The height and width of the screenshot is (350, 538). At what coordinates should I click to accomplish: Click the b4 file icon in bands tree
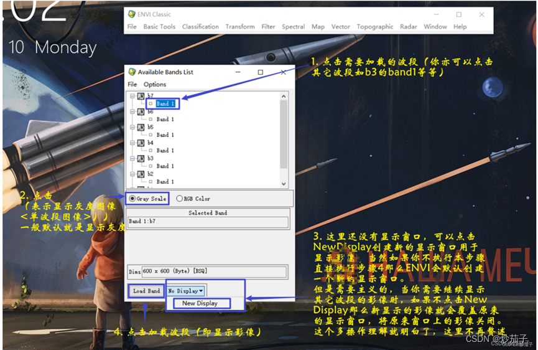pos(141,143)
